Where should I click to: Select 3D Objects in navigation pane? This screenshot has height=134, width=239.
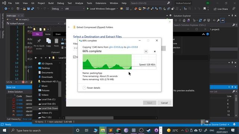click(x=45, y=64)
